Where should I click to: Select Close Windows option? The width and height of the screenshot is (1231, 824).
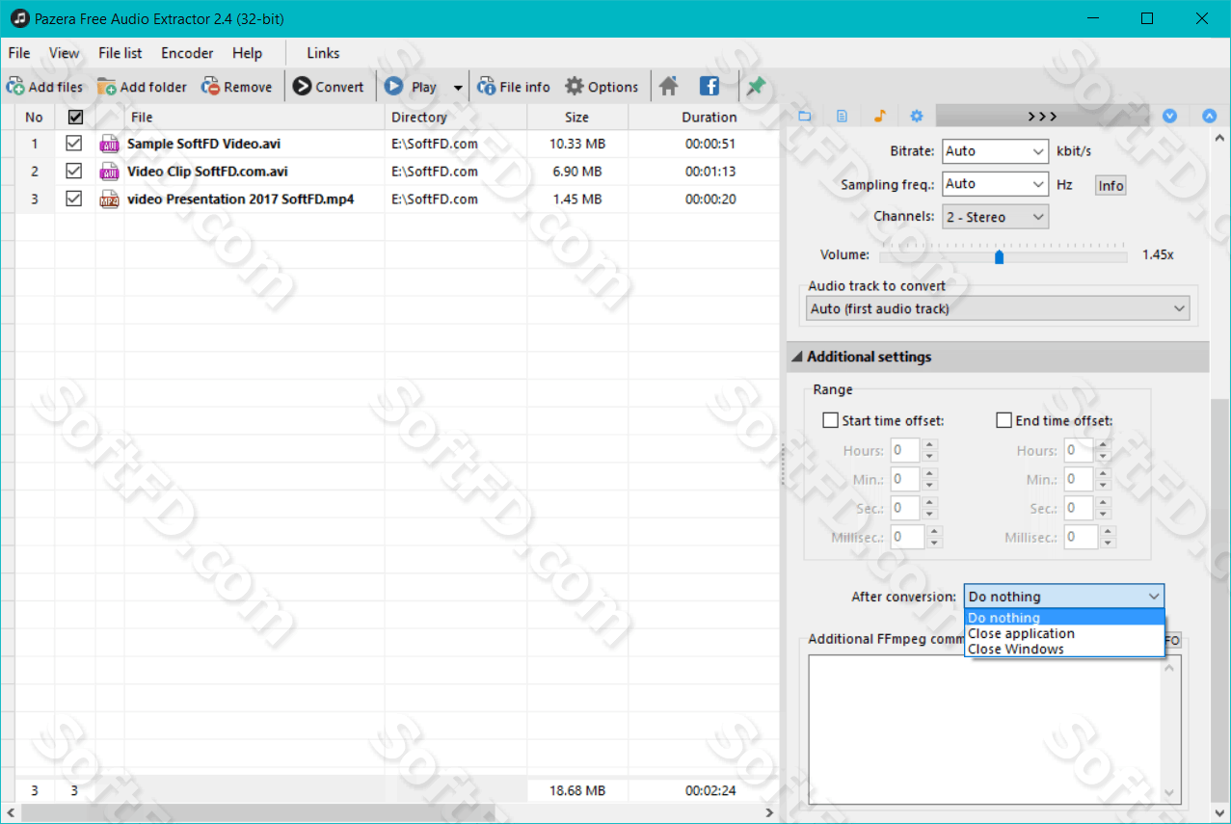[x=1064, y=649]
